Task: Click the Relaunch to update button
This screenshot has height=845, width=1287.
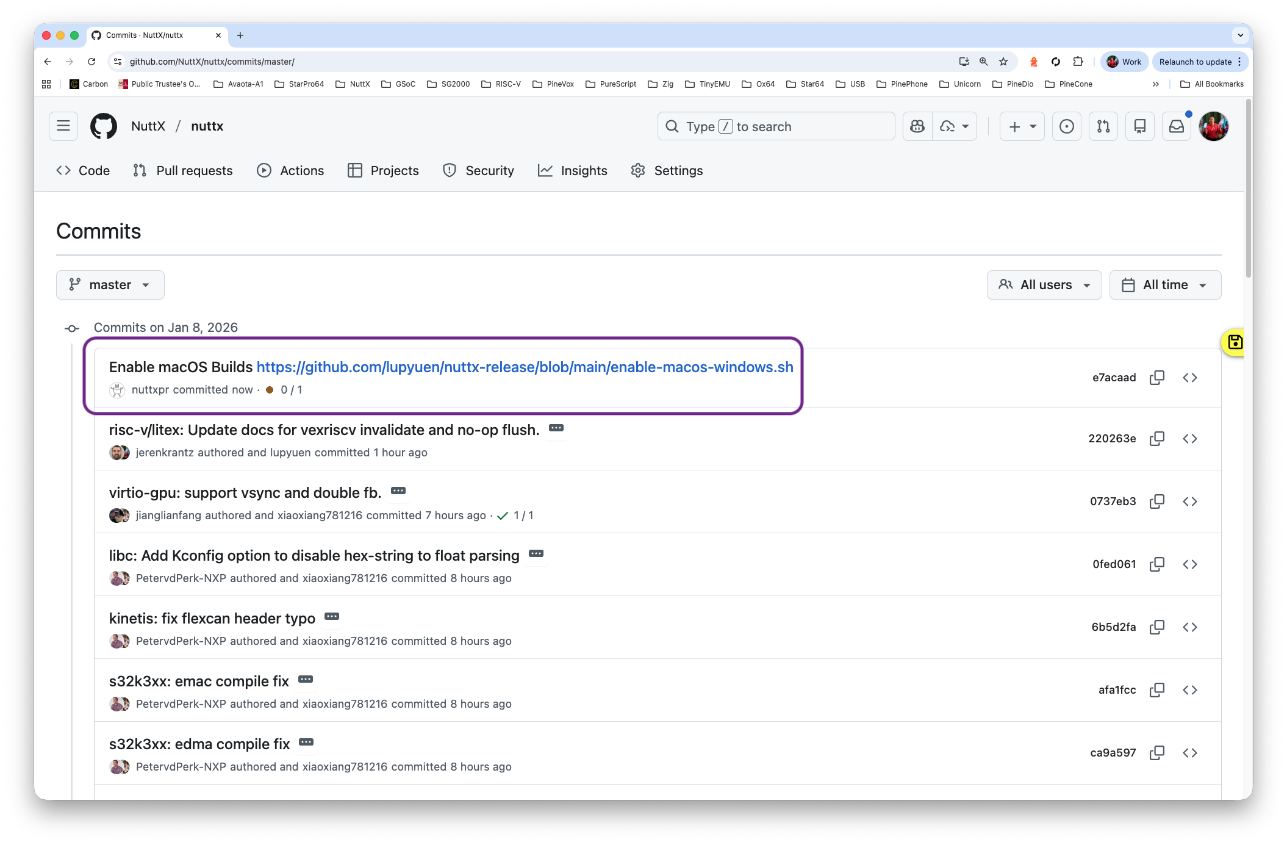Action: 1195,62
